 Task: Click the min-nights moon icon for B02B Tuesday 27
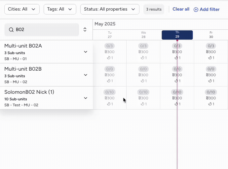coord(108,81)
